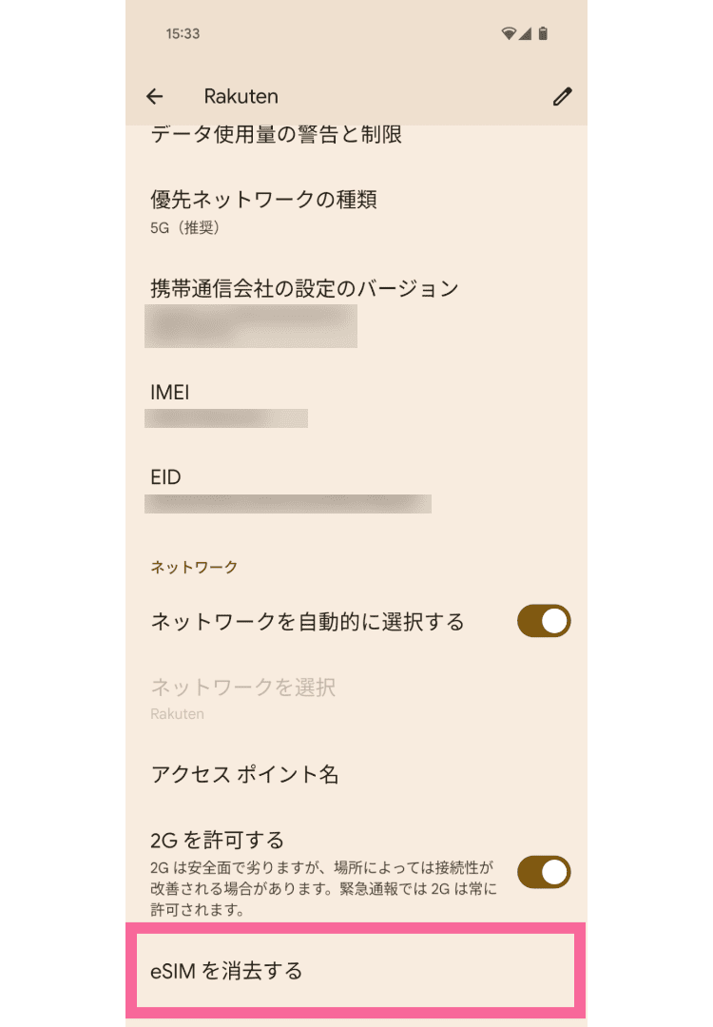Tap 携帯通信会社の設定のバージョン entry
The width and height of the screenshot is (713, 1027).
coord(304,288)
